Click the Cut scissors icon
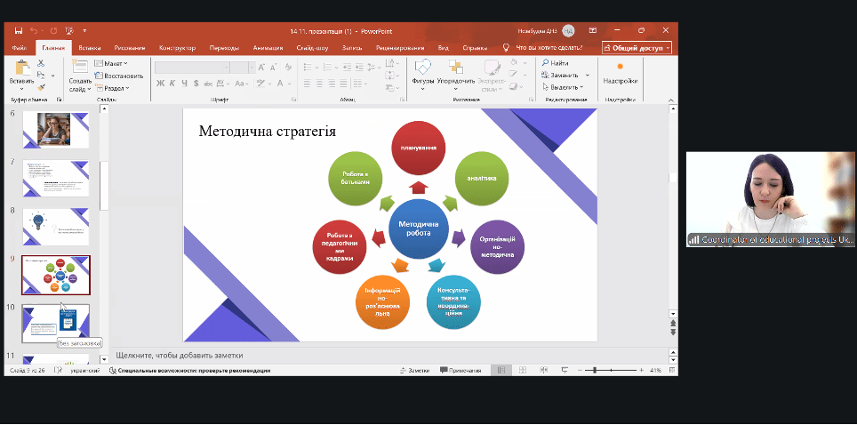Image resolution: width=857 pixels, height=425 pixels. (41, 64)
